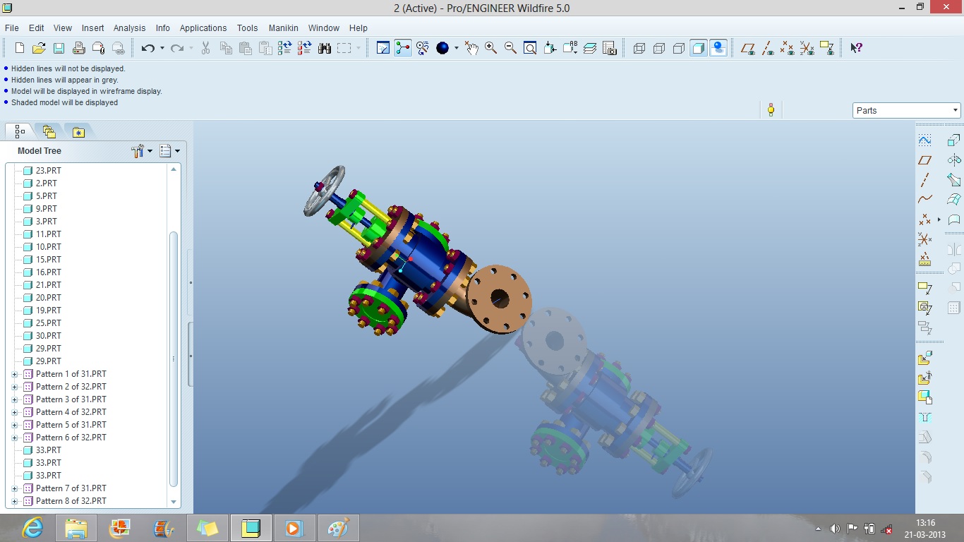Switch to Hidden Line display style
Viewport: 964px width, 542px height.
pos(659,48)
